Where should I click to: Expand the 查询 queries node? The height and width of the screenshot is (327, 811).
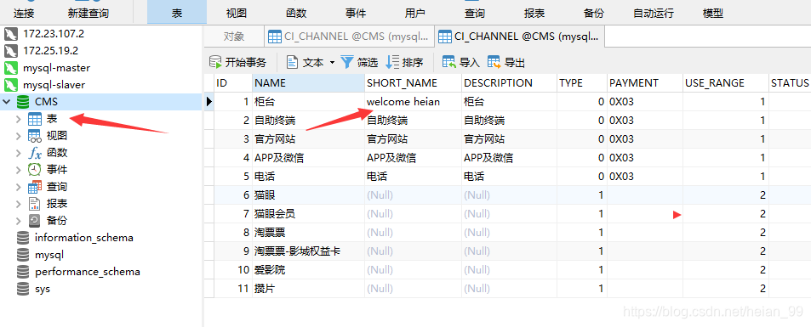tap(19, 187)
